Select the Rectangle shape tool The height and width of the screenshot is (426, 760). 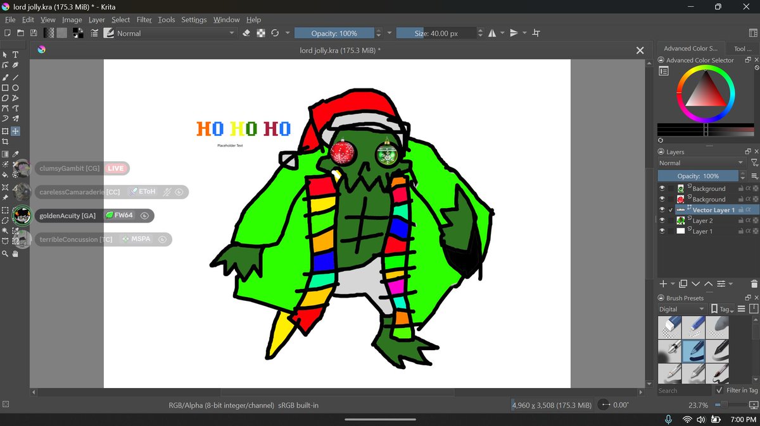click(x=5, y=88)
